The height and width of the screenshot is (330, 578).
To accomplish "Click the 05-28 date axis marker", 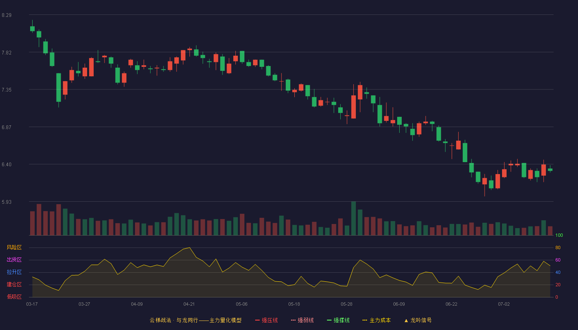I will tap(346, 304).
